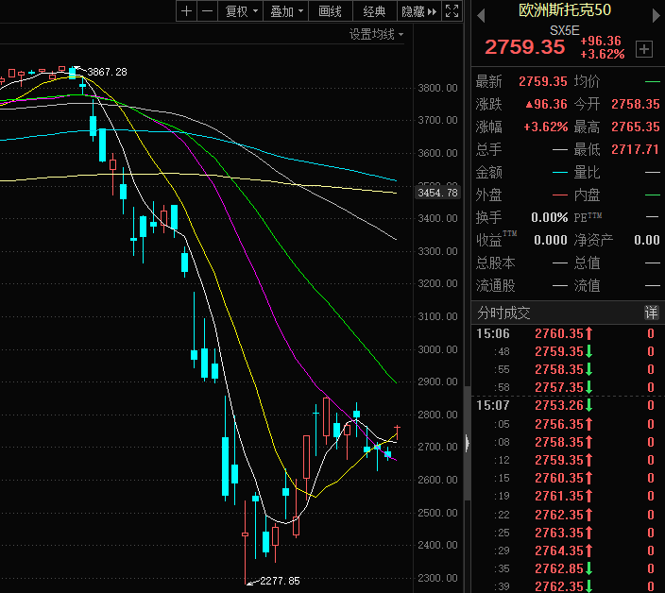Click the 分时成交 panel header
This screenshot has height=593, width=665.
point(504,313)
